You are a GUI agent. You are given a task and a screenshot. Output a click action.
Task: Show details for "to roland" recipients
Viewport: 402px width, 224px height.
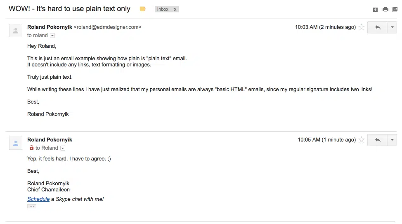52,35
